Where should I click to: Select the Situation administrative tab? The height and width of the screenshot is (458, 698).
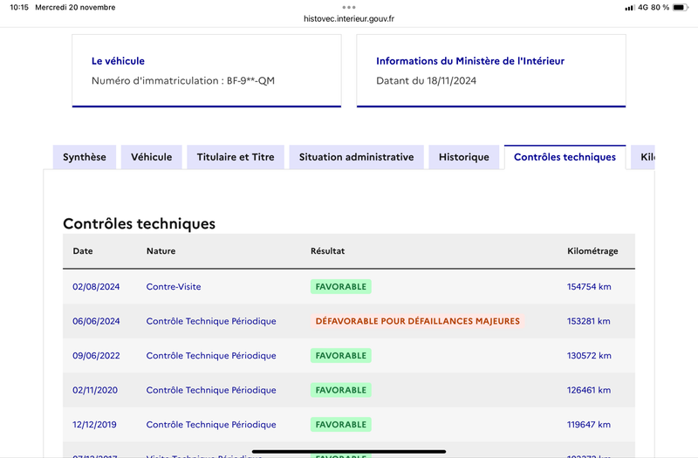tap(356, 157)
